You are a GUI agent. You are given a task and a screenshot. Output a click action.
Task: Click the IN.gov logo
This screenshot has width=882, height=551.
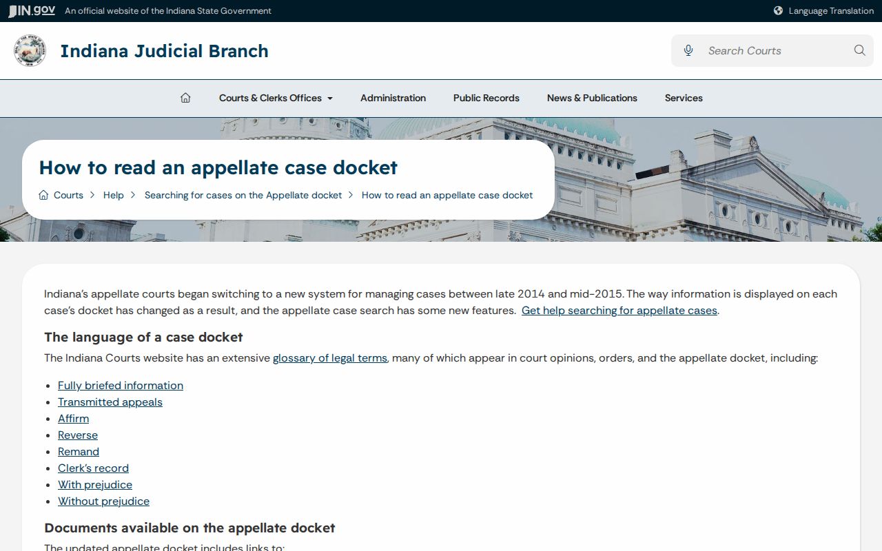pos(32,10)
